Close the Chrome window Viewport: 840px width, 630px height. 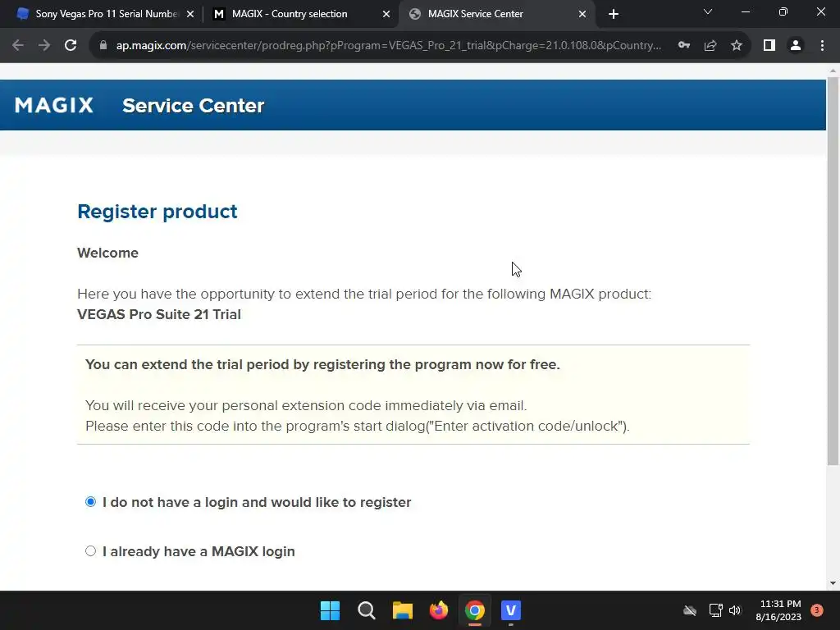[820, 11]
